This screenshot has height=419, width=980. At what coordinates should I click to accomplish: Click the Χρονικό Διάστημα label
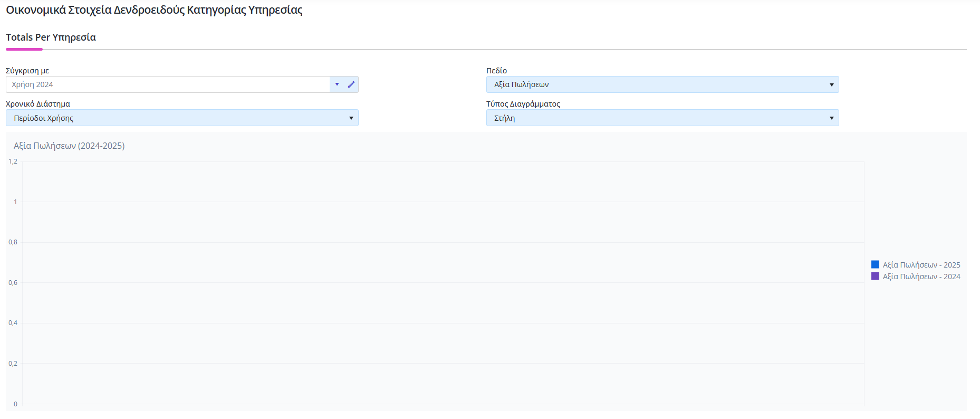tap(38, 104)
